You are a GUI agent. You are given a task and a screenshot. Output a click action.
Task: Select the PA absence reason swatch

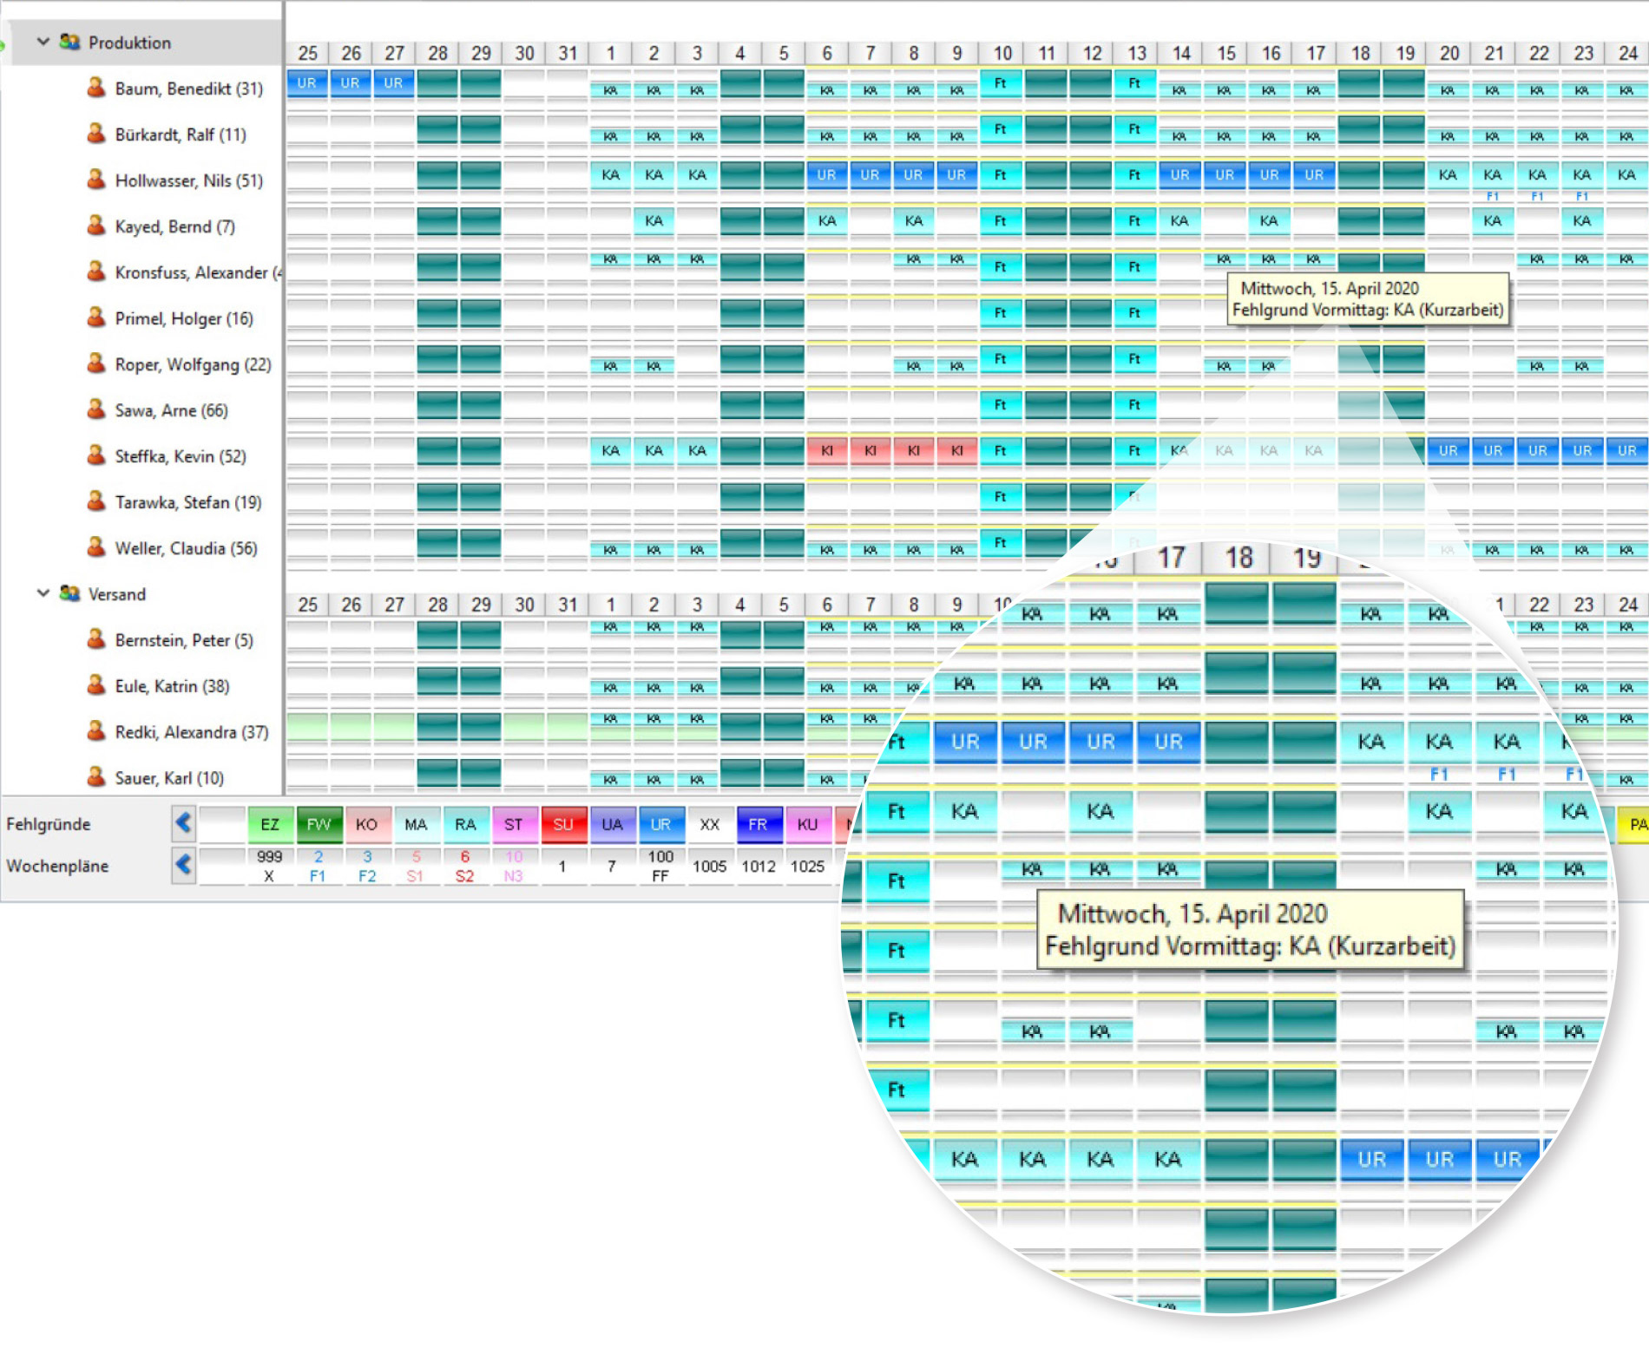coord(1633,824)
